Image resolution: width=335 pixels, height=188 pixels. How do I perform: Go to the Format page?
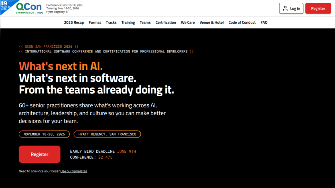click(x=95, y=22)
